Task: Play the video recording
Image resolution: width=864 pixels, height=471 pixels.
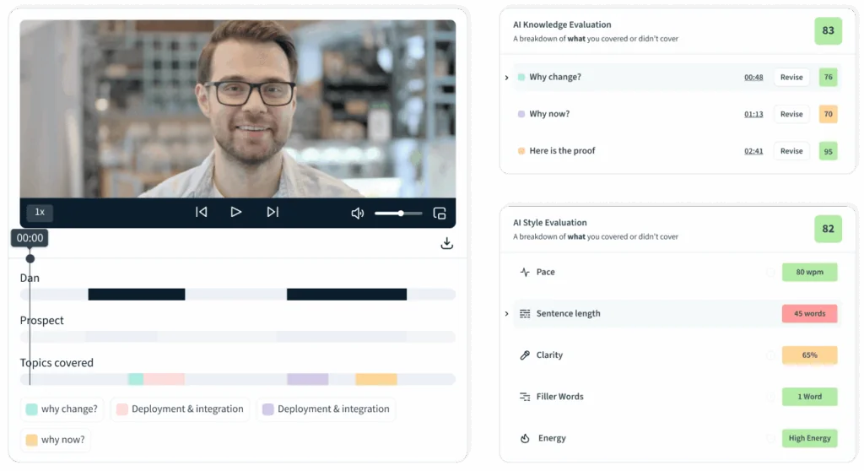Action: pyautogui.click(x=236, y=213)
